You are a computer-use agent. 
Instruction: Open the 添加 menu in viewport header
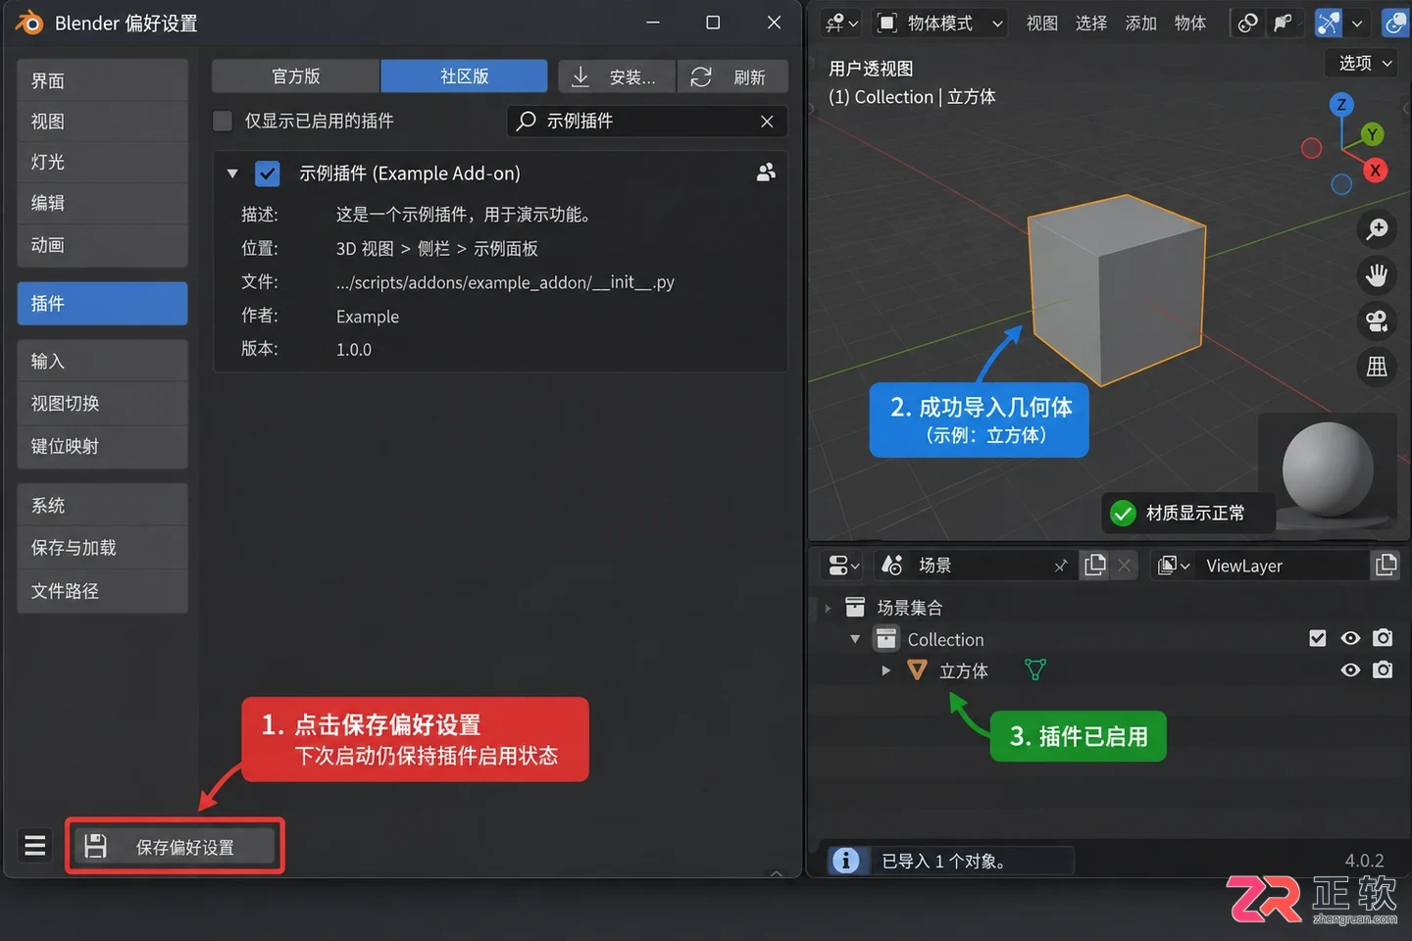[1140, 24]
